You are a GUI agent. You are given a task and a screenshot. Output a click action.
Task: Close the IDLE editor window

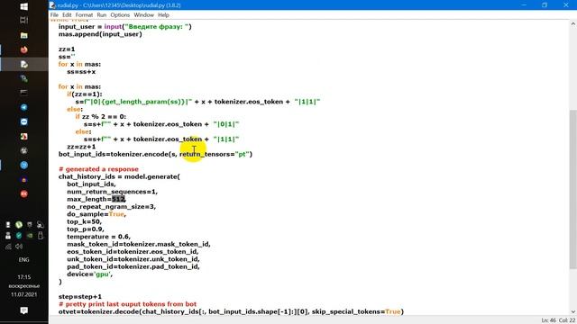point(566,5)
